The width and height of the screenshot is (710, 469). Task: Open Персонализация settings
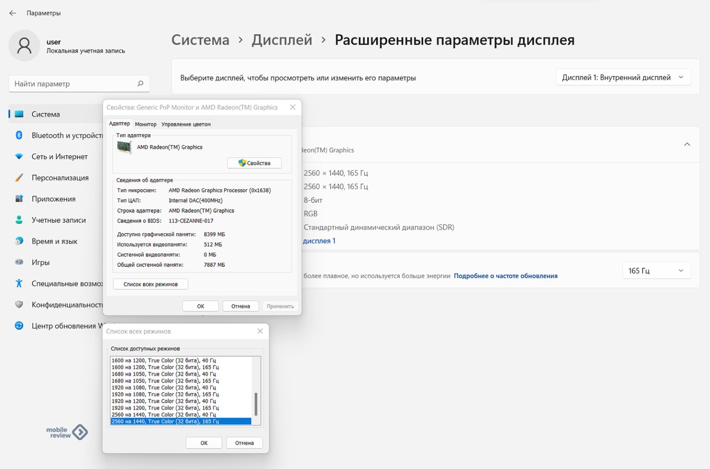click(55, 178)
